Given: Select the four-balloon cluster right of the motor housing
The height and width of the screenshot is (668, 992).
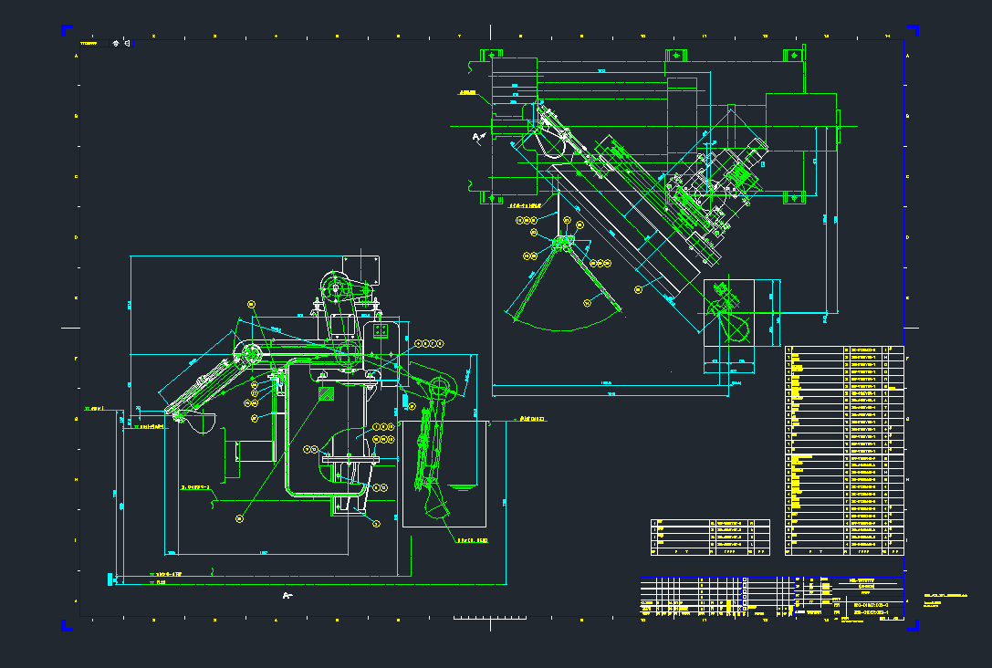Looking at the screenshot, I should click(427, 343).
